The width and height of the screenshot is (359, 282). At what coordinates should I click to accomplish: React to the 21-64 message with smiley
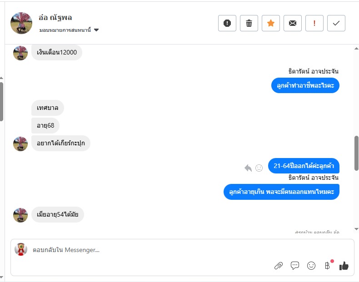259,168
